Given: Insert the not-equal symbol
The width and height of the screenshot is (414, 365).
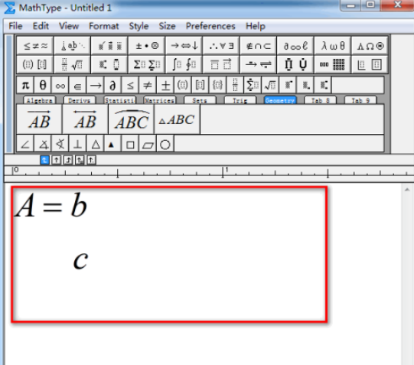Looking at the screenshot, I should (148, 85).
